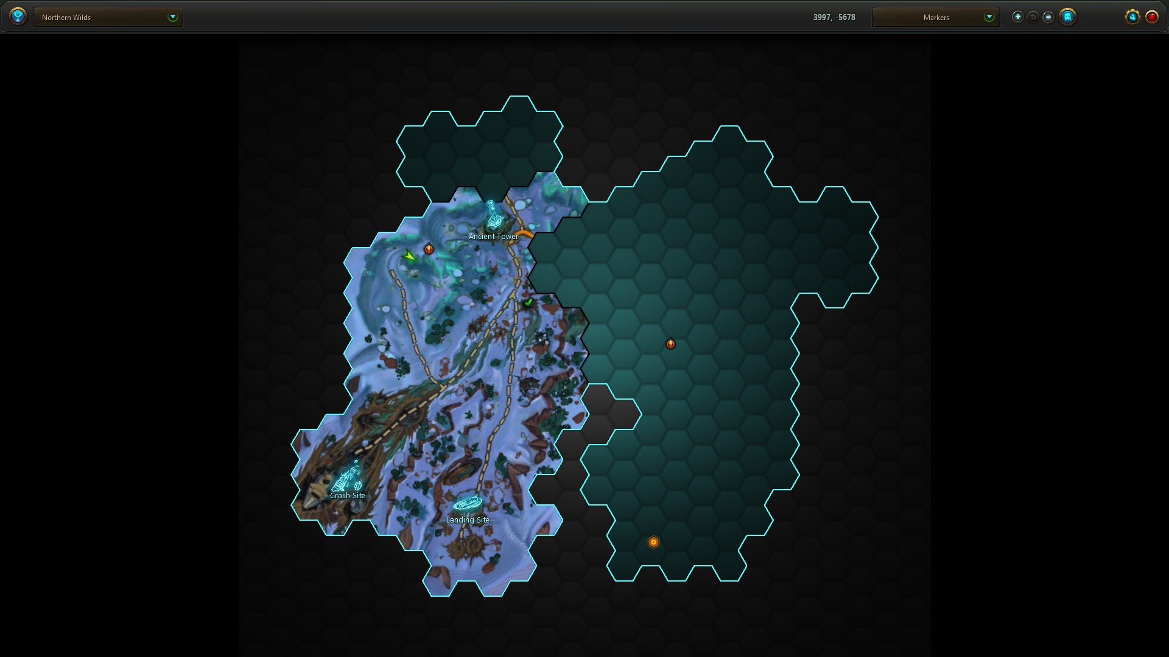The image size is (1169, 657).
Task: Click the map coordinates 3997, -5678
Action: pyautogui.click(x=834, y=17)
